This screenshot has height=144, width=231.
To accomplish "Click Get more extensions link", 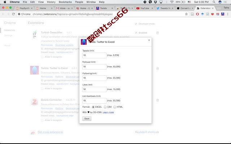I will point(50,132).
